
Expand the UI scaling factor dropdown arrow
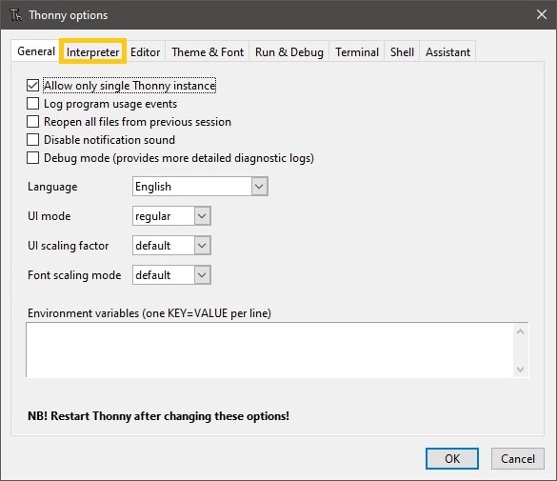[202, 245]
